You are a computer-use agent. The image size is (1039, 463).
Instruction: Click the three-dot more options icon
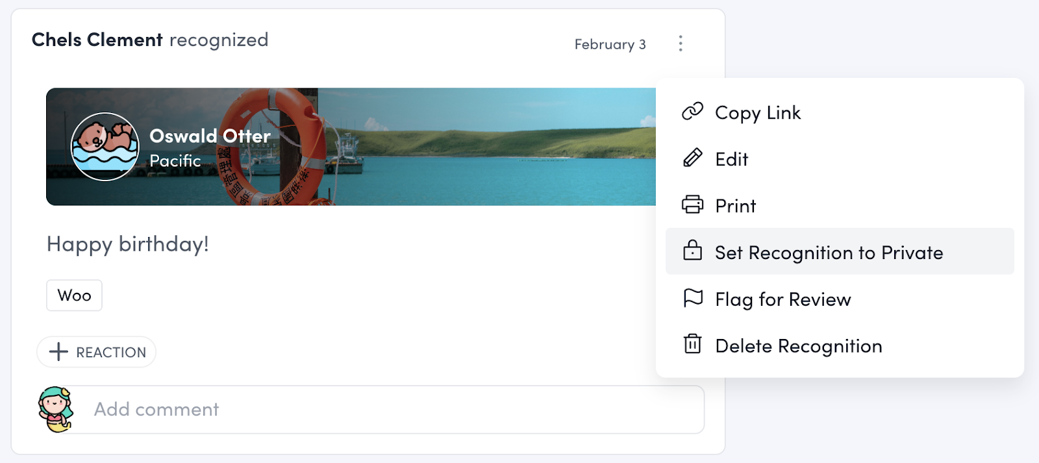click(x=681, y=44)
